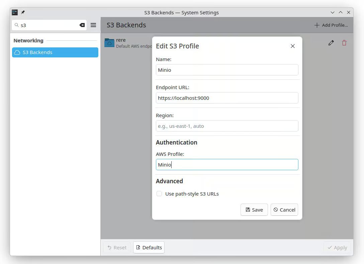Click the Endpoint URL text field

pyautogui.click(x=227, y=98)
